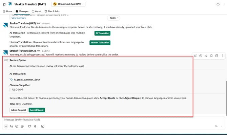Record an audio clip with microphone icon
The height and width of the screenshot is (135, 227).
(x=35, y=126)
